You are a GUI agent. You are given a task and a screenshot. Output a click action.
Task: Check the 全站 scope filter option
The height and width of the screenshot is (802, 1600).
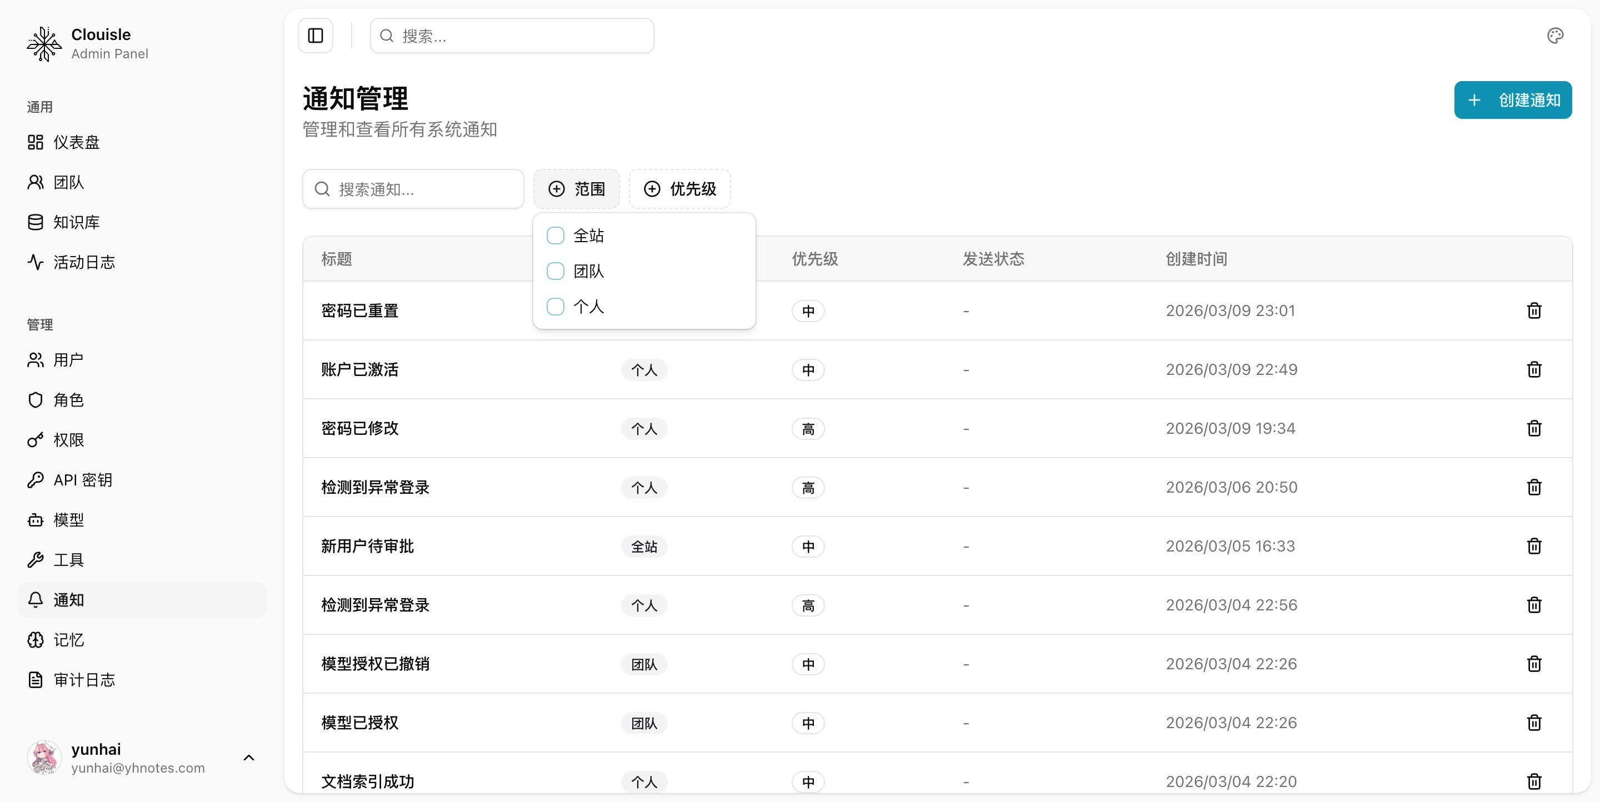(556, 236)
